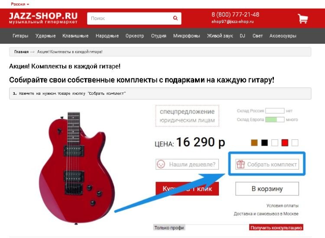The height and width of the screenshot is (238, 325).
Task: Open the Клавишные category
Action: (x=75, y=36)
